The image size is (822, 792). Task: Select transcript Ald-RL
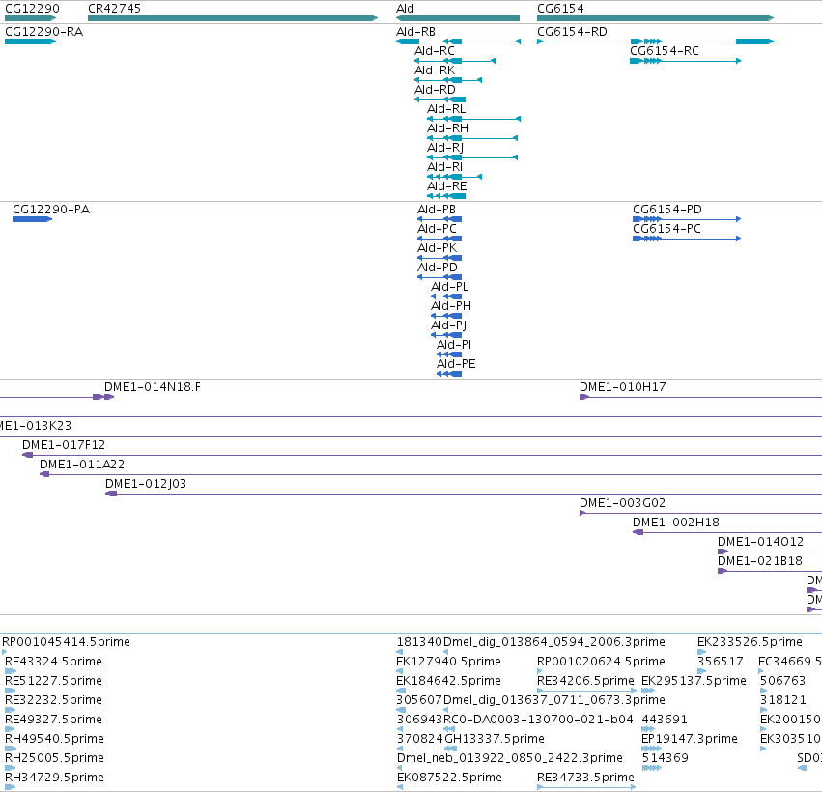446,109
